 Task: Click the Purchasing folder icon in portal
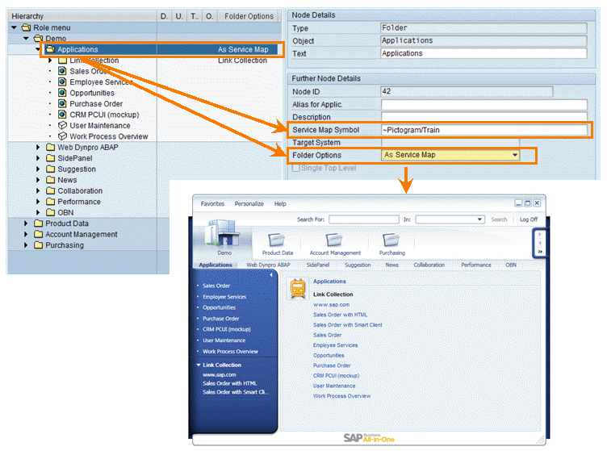[391, 240]
